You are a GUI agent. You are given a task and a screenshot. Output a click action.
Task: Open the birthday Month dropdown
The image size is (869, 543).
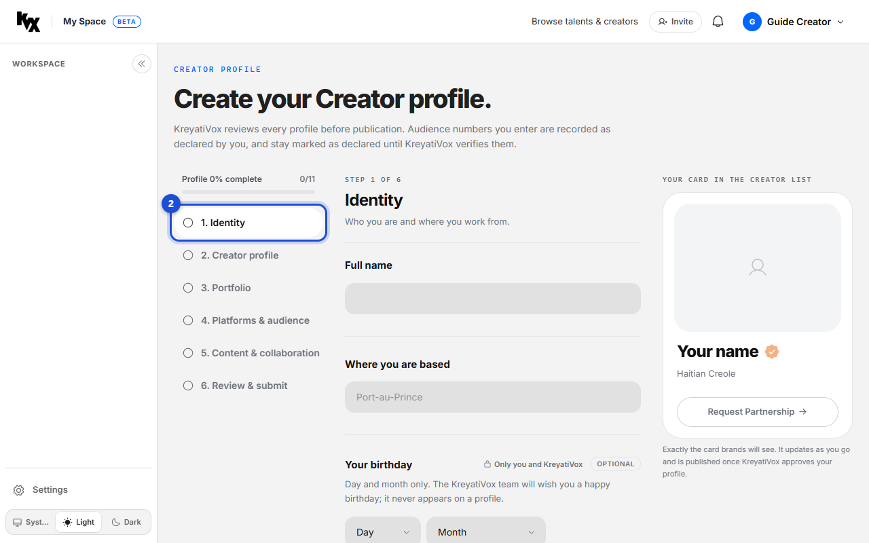pyautogui.click(x=486, y=532)
